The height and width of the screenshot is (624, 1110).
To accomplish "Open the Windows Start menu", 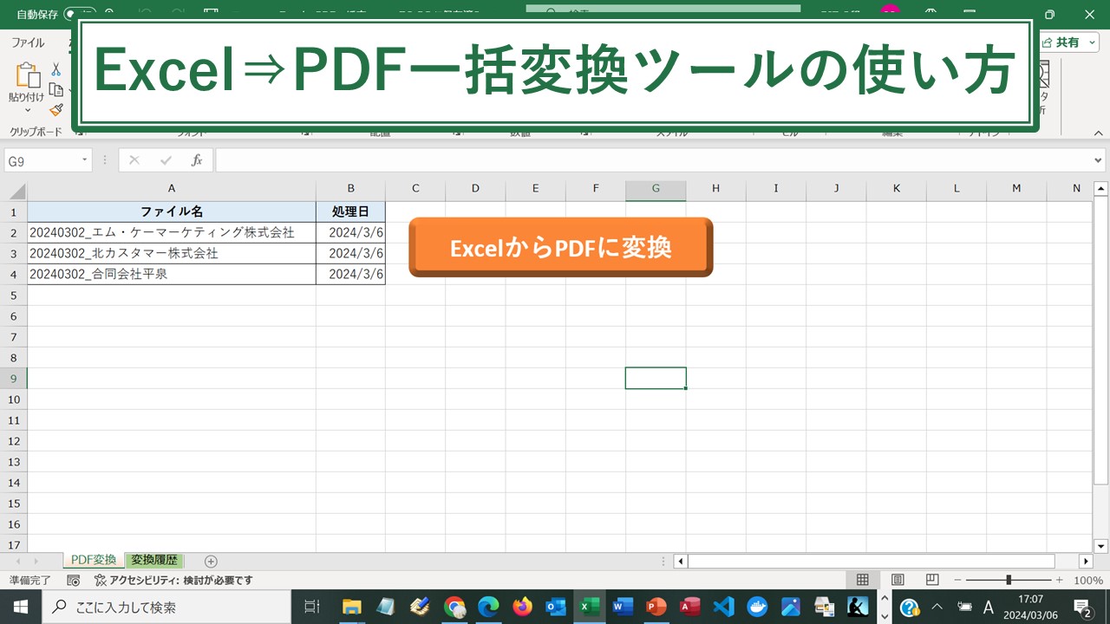I will [20, 607].
